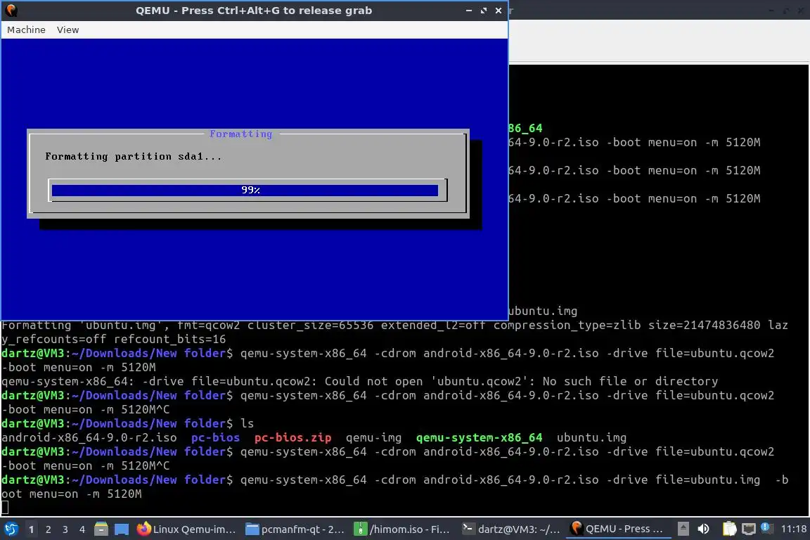
Task: Expand the system tray arrow icon
Action: 683,529
